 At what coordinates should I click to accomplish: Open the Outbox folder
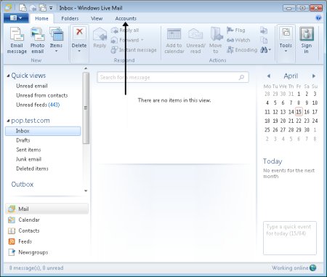[23, 185]
